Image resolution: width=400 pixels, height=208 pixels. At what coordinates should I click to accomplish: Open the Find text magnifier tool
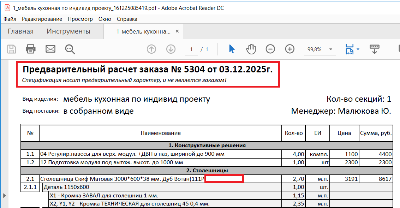70,49
